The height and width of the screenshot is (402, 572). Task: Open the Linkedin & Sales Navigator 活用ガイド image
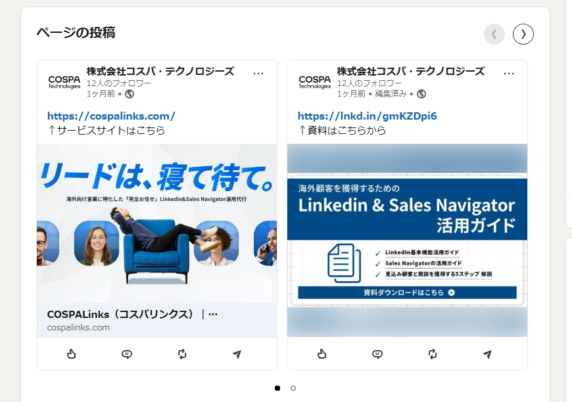point(407,240)
